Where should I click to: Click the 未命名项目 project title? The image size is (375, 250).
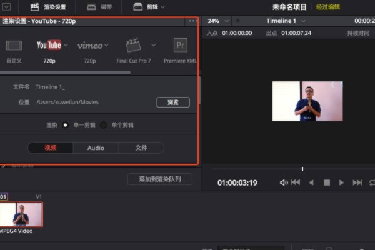(289, 7)
